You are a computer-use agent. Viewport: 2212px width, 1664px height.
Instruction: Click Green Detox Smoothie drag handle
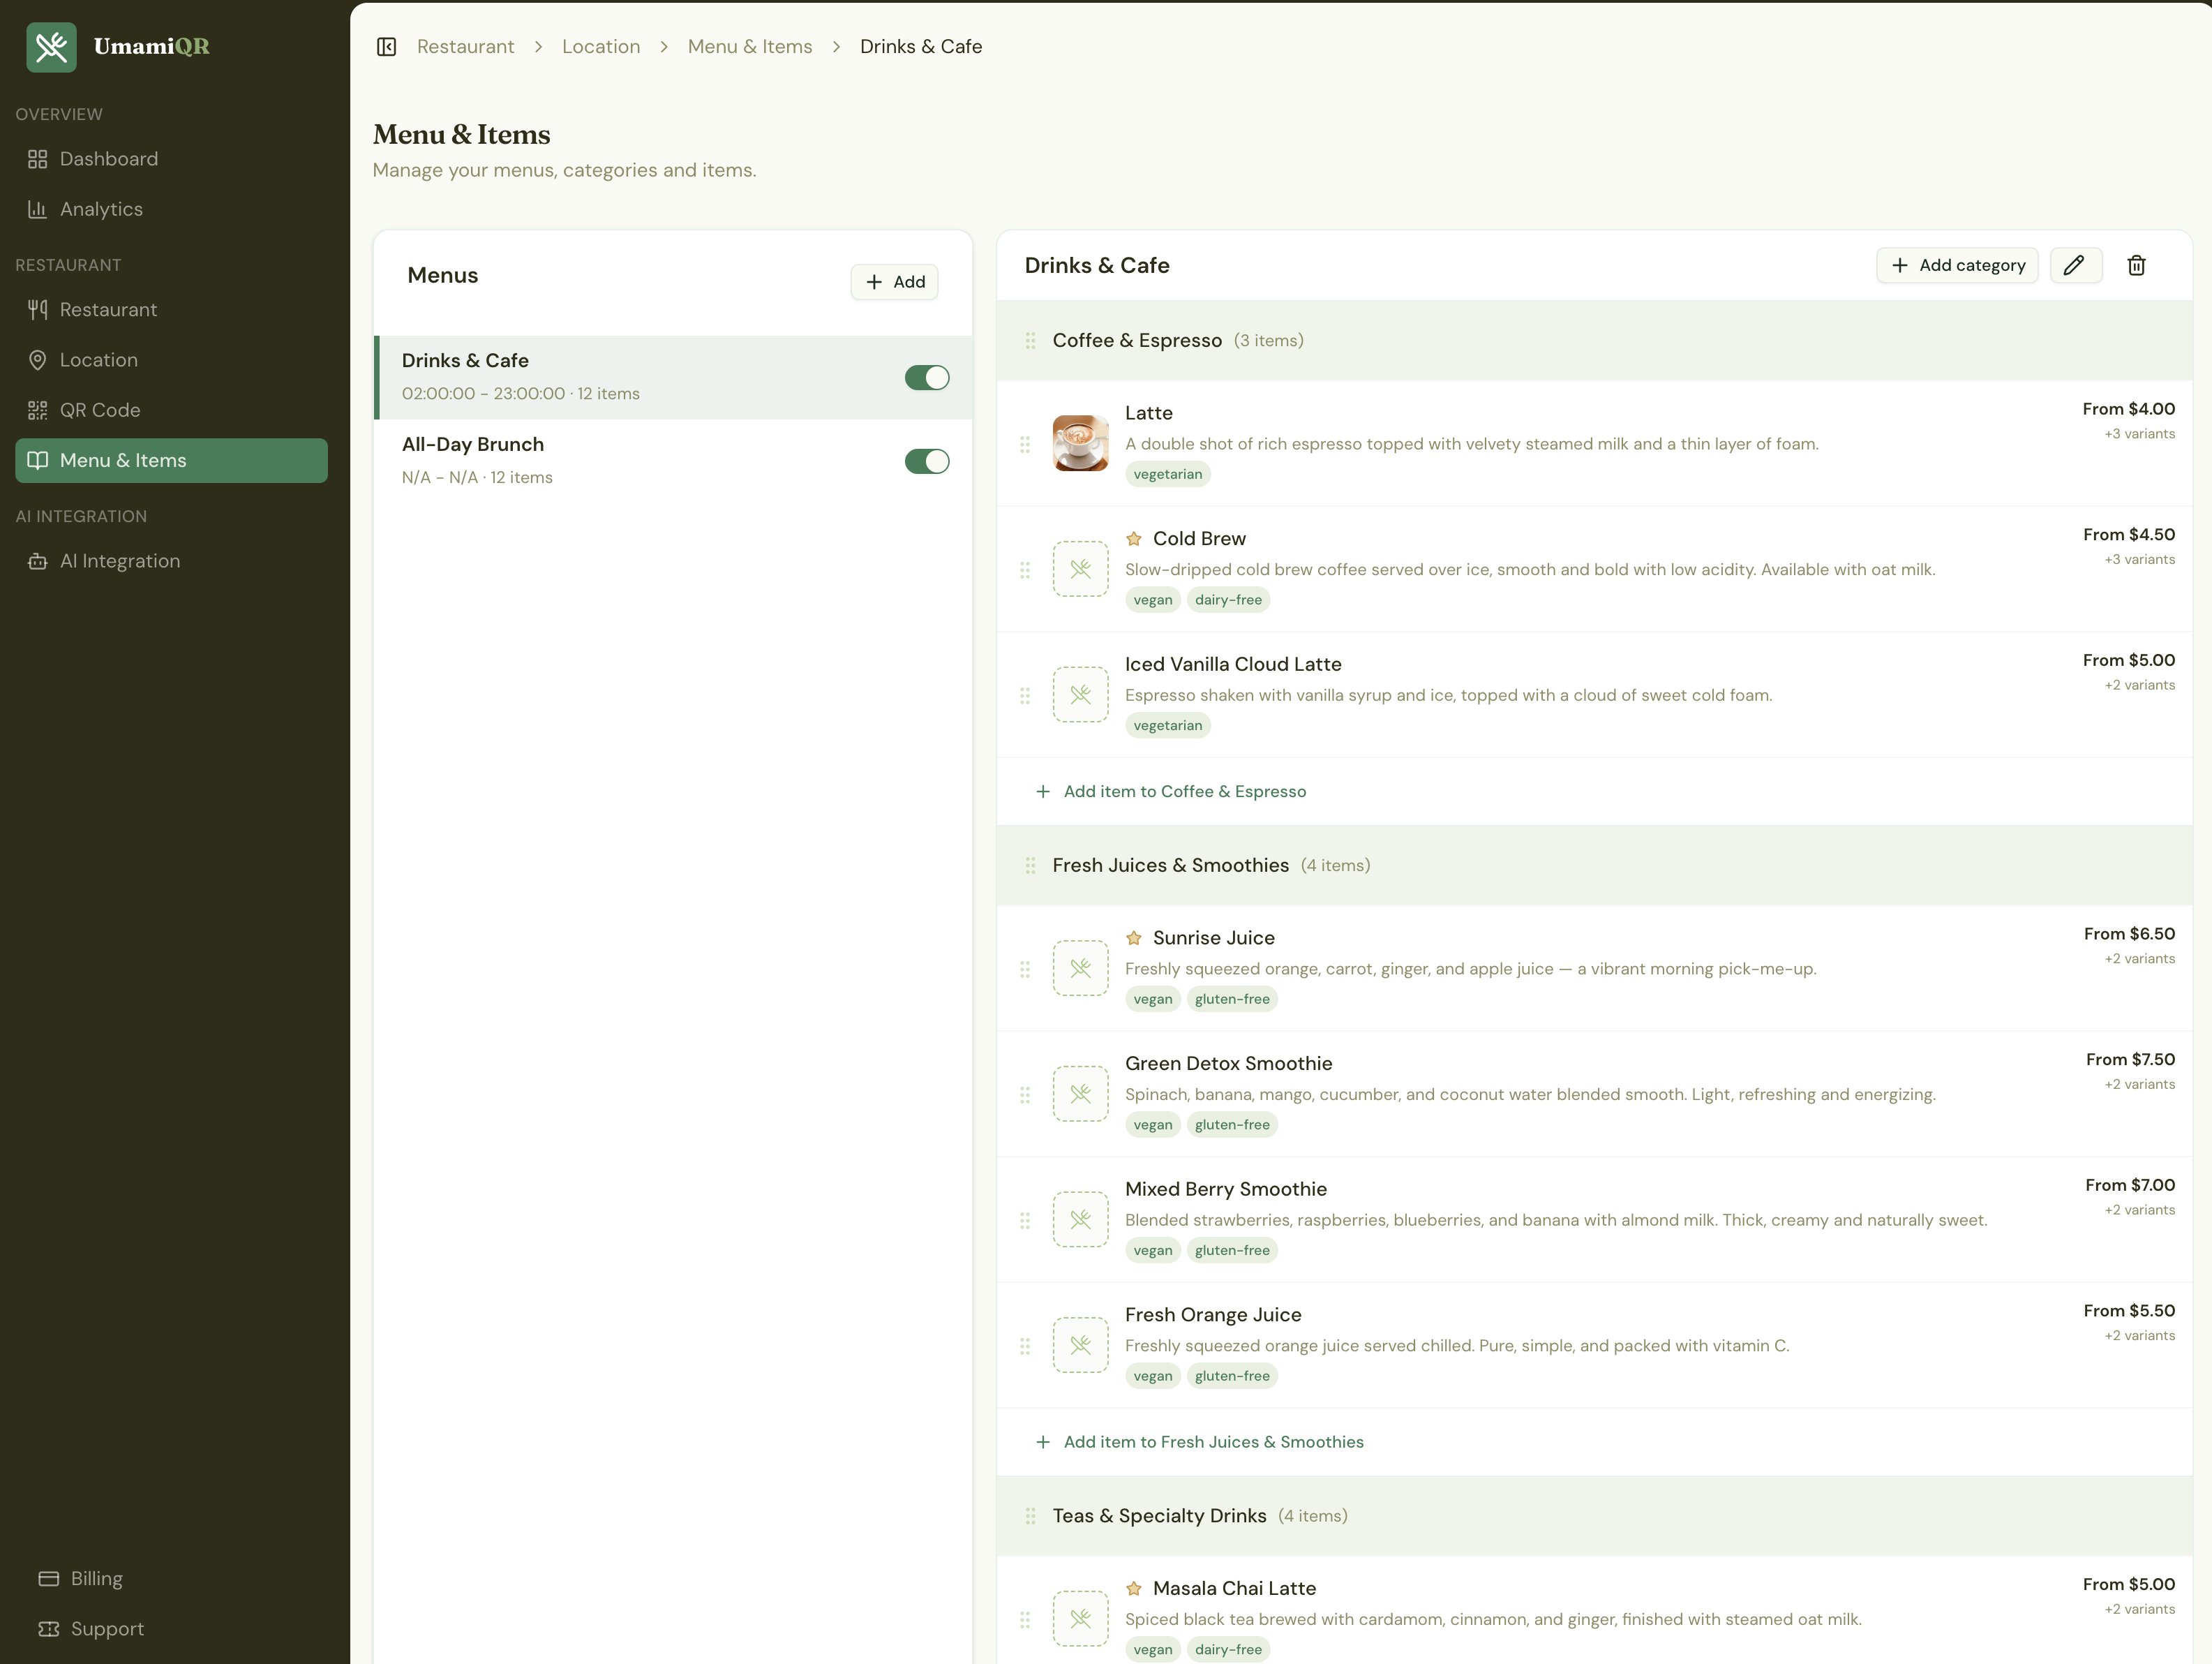coord(1025,1095)
